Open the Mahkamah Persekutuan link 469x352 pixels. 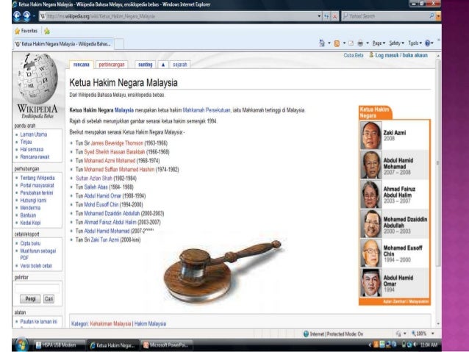pos(207,110)
